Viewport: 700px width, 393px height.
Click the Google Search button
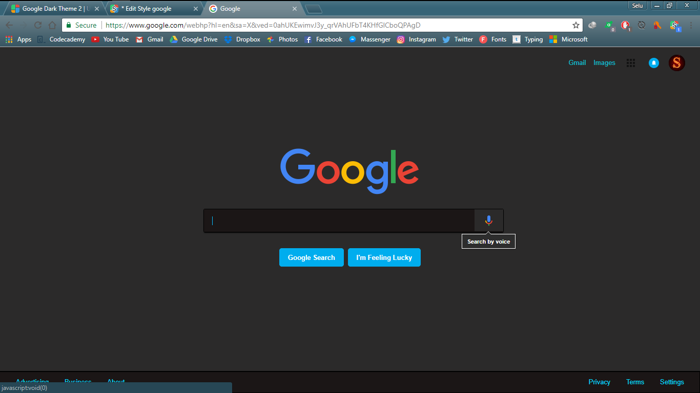(x=312, y=257)
